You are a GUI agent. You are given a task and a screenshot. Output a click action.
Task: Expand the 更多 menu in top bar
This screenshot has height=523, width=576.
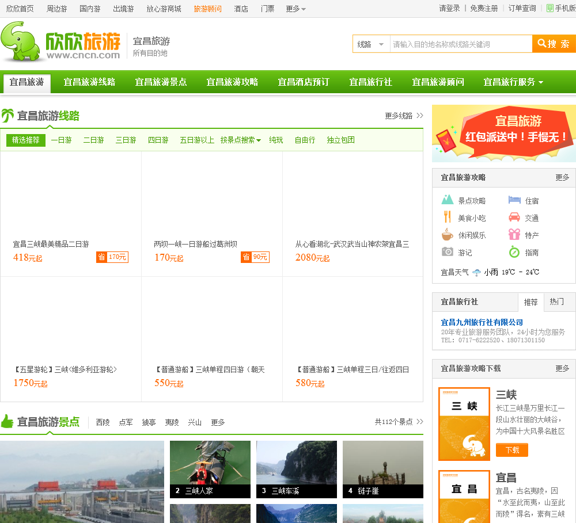point(295,9)
